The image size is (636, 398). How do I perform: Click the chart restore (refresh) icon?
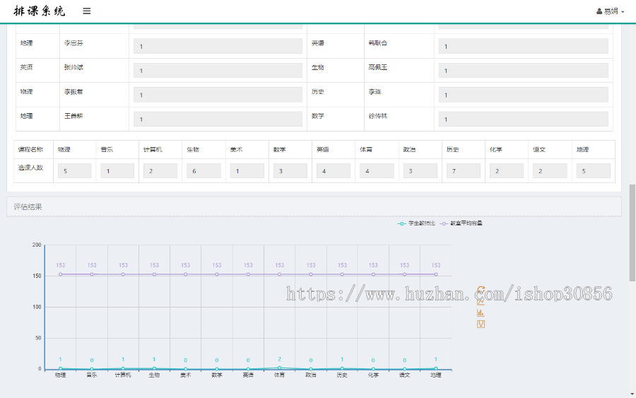(x=481, y=289)
